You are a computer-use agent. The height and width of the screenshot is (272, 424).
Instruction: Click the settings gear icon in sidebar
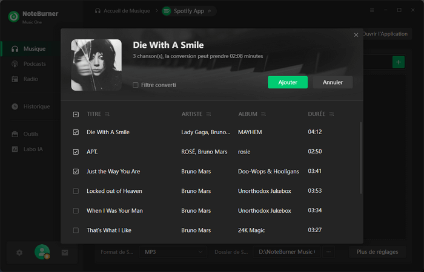coord(19,252)
